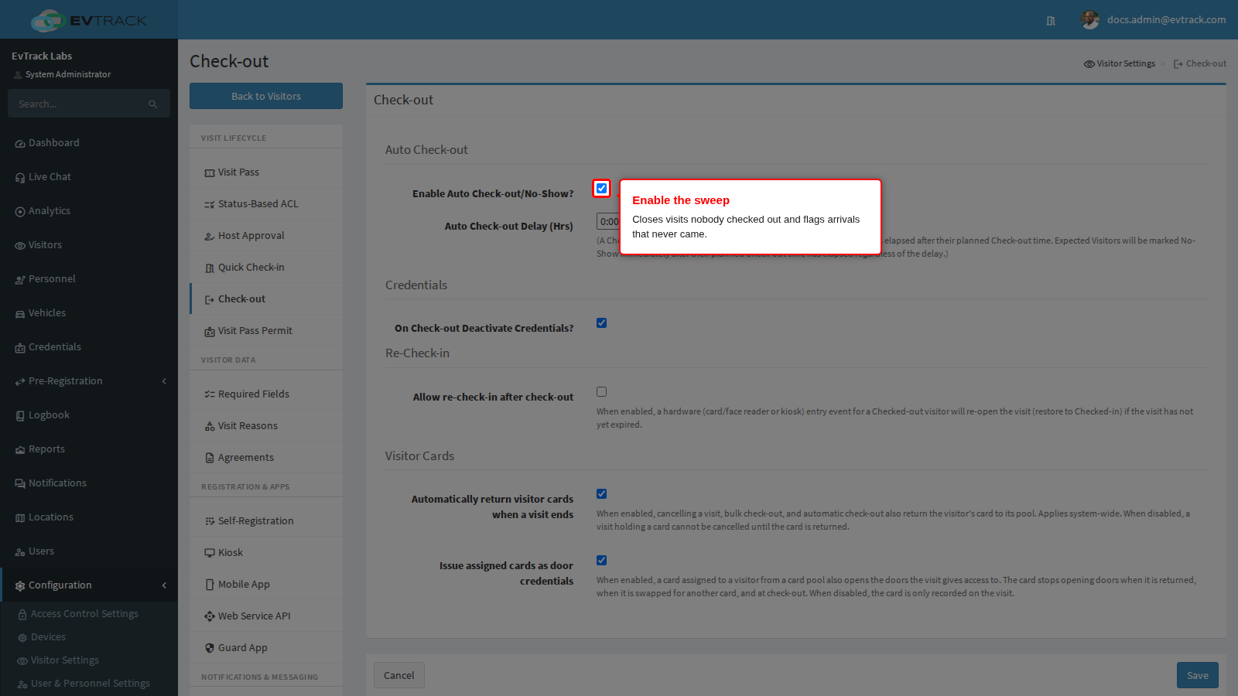
Task: Click the Notifications icon in the sidebar
Action: point(20,484)
